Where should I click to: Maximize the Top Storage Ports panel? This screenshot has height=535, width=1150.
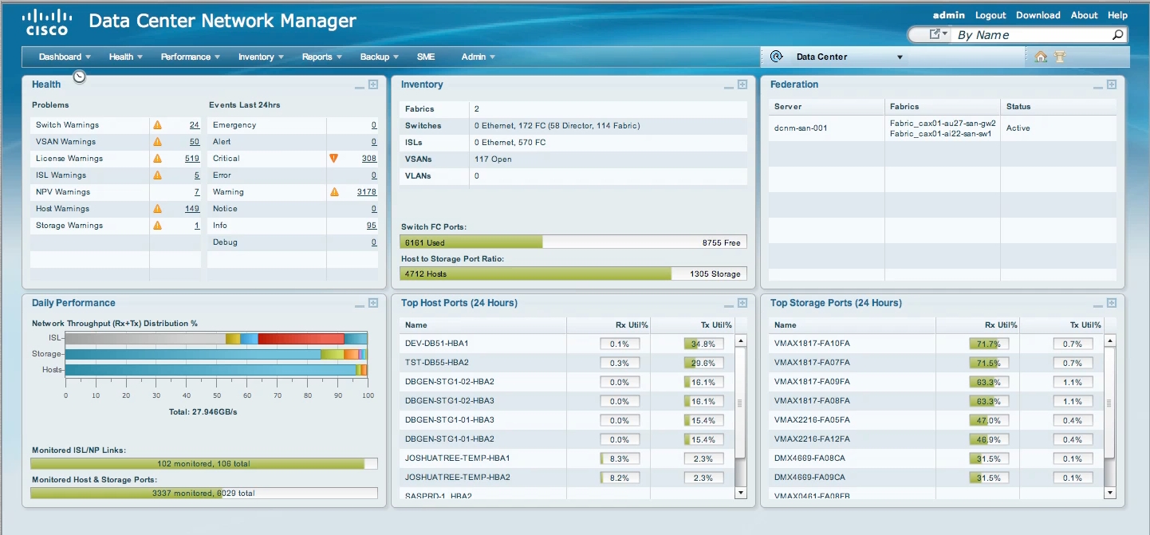[1112, 303]
